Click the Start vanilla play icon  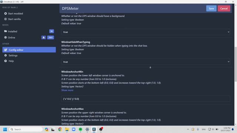[x=6, y=19]
